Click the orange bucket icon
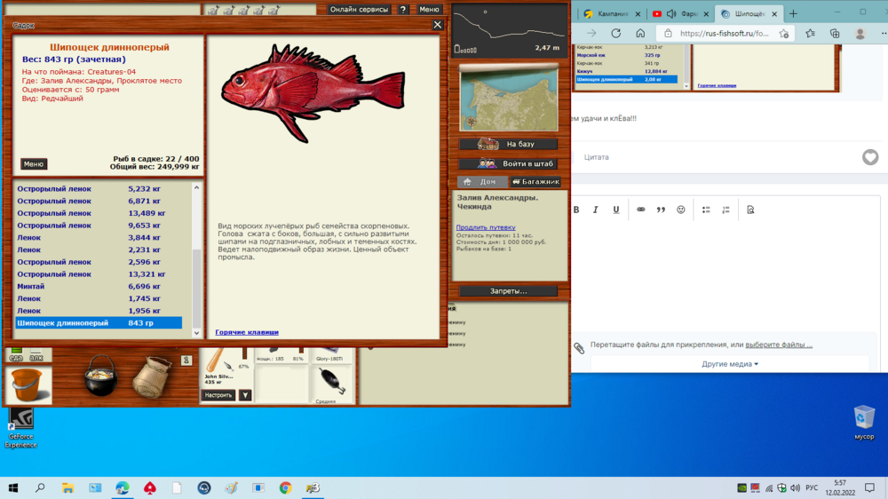 coord(28,385)
